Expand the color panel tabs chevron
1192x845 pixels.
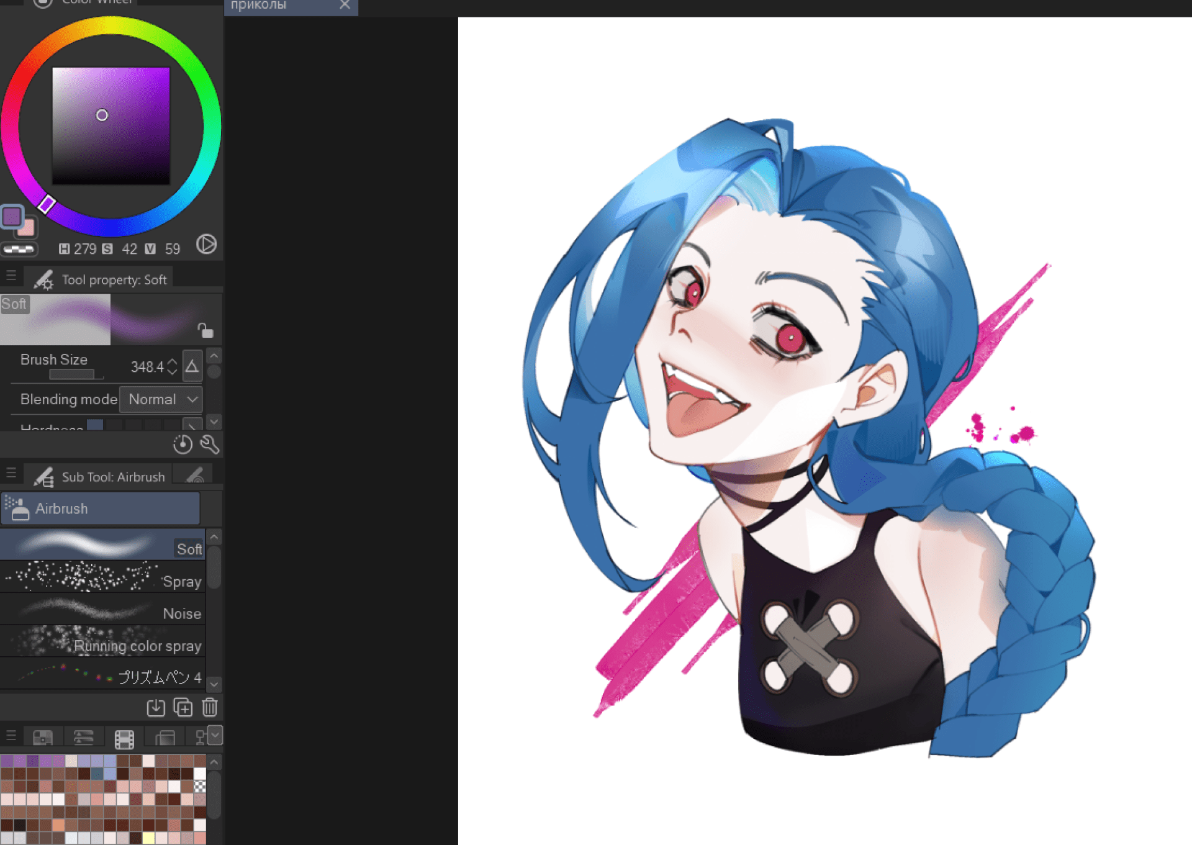(215, 735)
